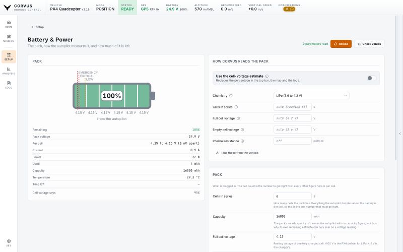Open the Set gear icon in sidebar
This screenshot has height=252, width=403.
(9, 243)
